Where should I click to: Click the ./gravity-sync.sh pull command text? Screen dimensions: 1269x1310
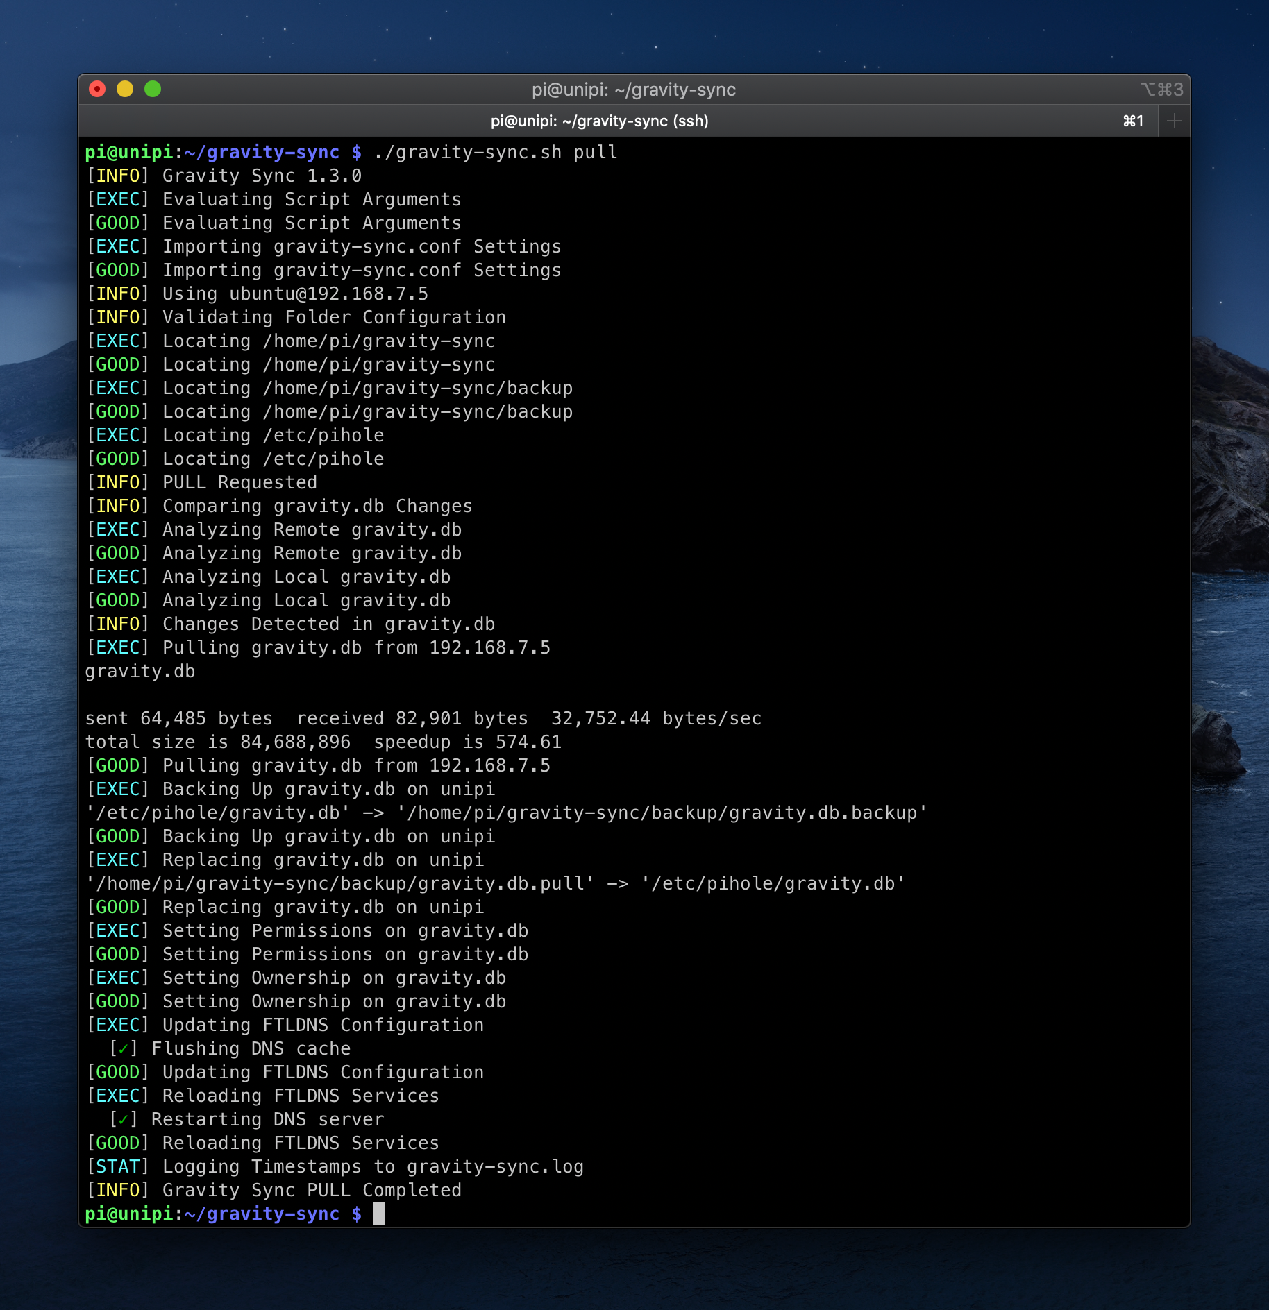coord(496,153)
